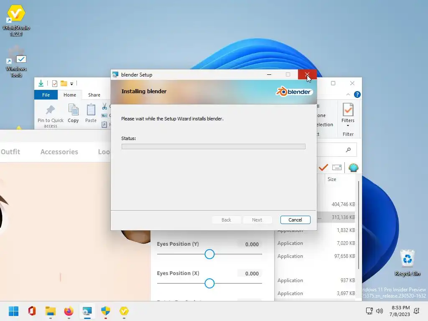Open File Explorer from the taskbar

[51, 311]
